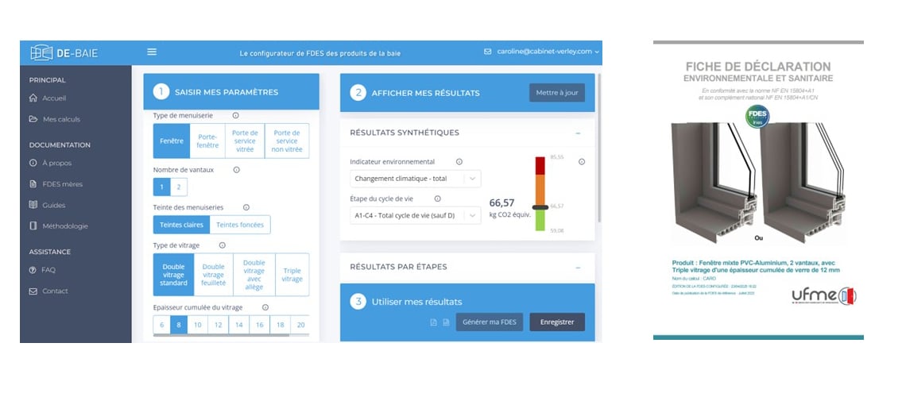
Task: Select Porte de service vitrée
Action: coord(245,141)
